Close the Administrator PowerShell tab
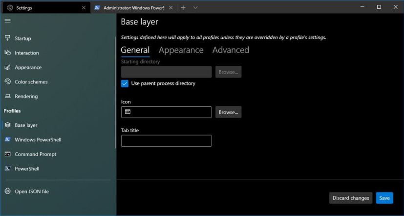This screenshot has width=404, height=216. [170, 8]
